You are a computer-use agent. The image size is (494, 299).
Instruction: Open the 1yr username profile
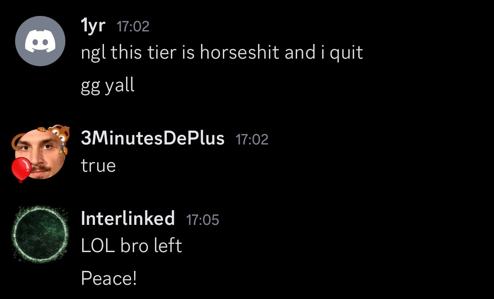(93, 26)
